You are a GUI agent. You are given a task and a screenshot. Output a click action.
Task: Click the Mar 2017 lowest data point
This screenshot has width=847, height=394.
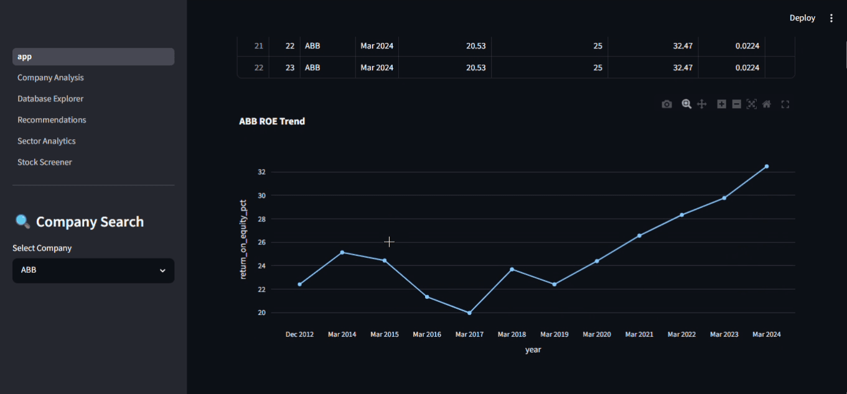(x=469, y=313)
